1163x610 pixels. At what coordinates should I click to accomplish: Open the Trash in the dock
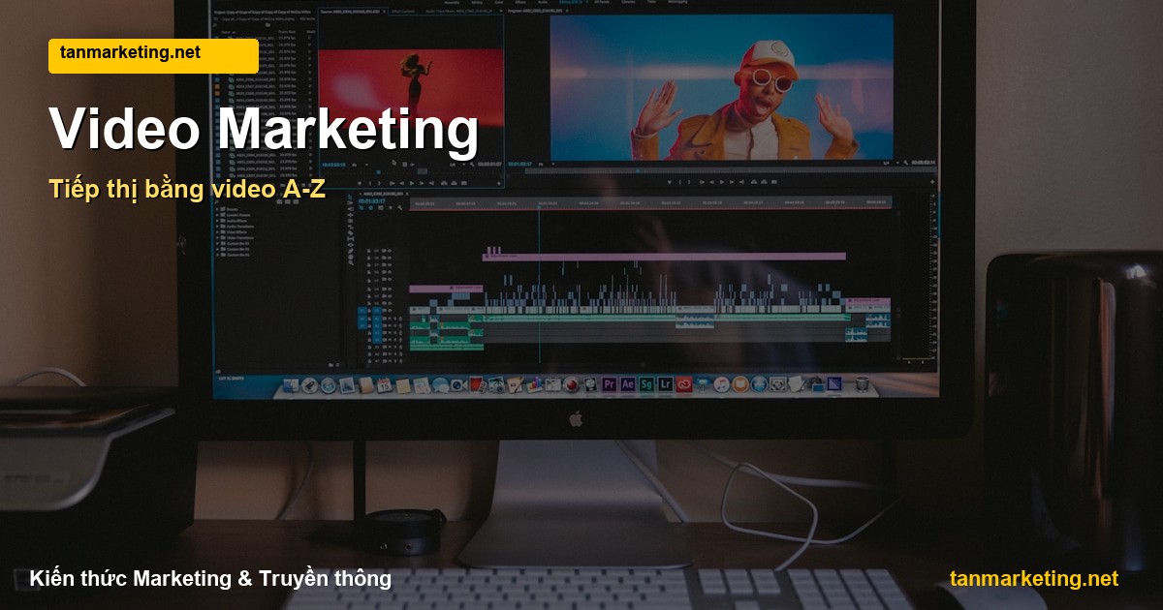click(862, 385)
